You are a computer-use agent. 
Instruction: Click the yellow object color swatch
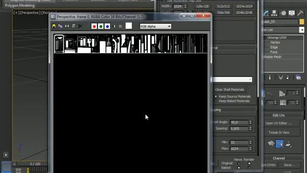(x=302, y=22)
